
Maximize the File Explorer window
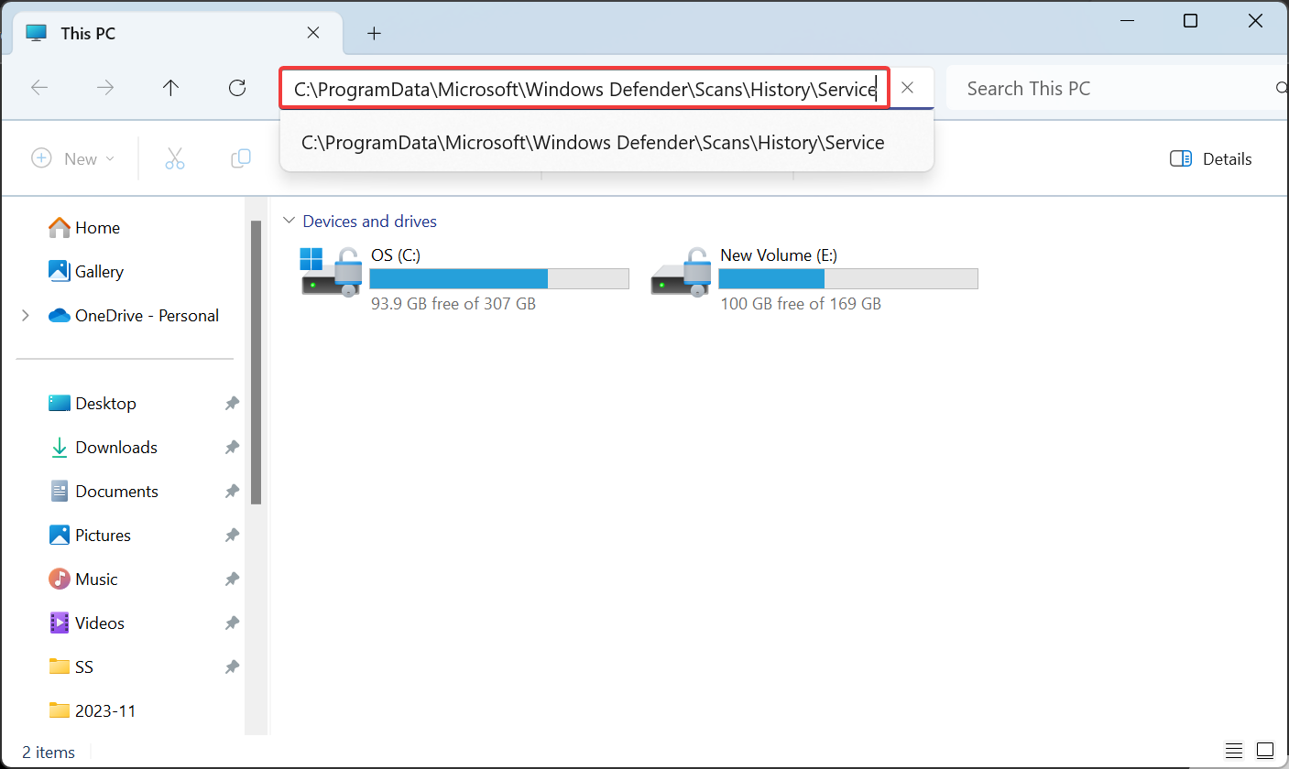click(1190, 20)
